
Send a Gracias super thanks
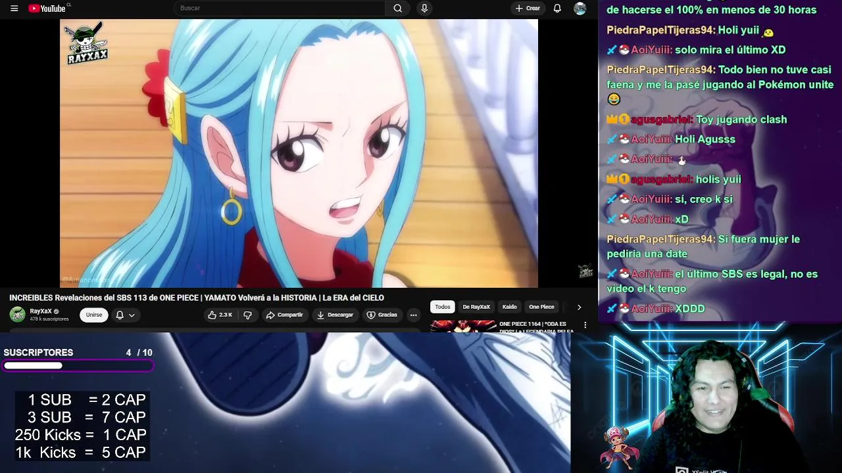(382, 315)
